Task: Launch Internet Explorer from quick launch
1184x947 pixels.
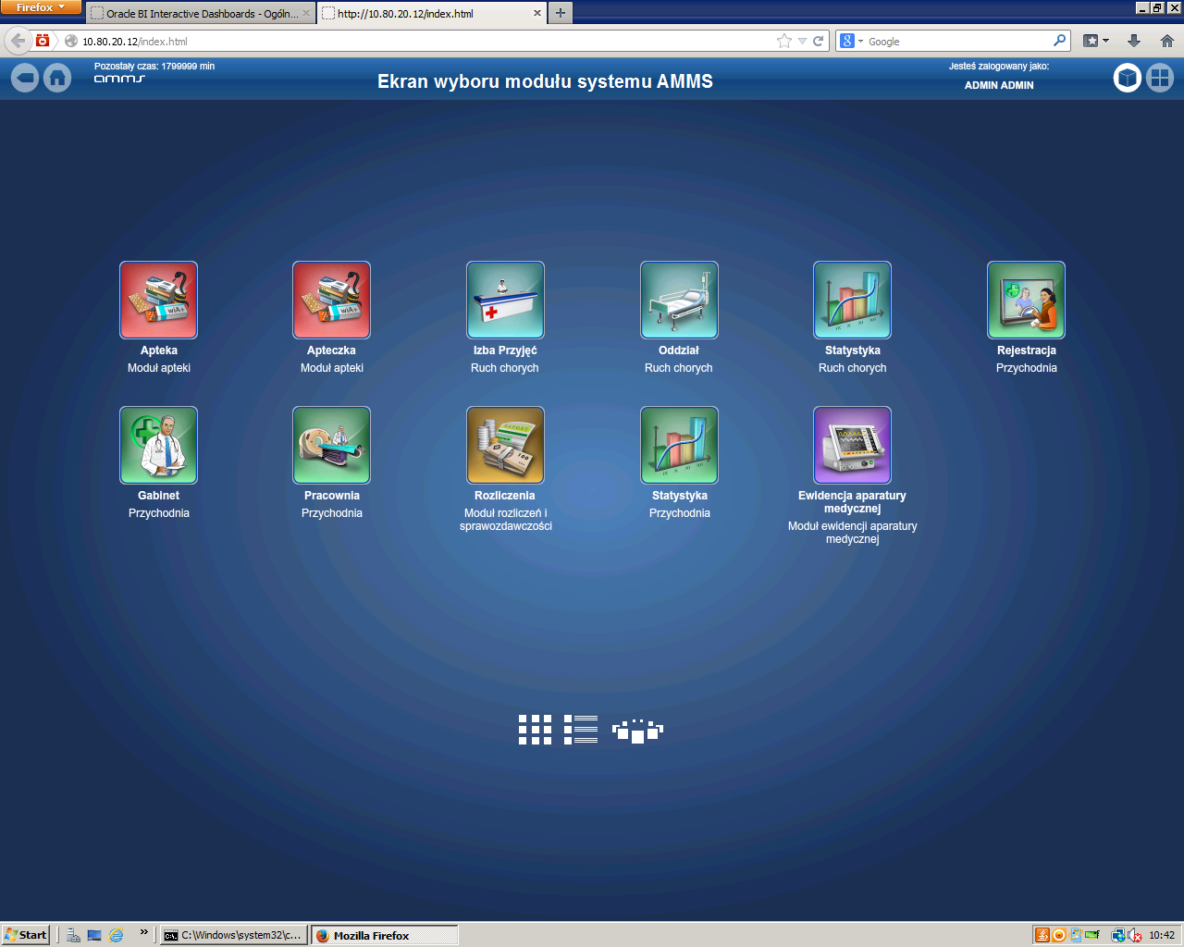Action: pyautogui.click(x=117, y=935)
